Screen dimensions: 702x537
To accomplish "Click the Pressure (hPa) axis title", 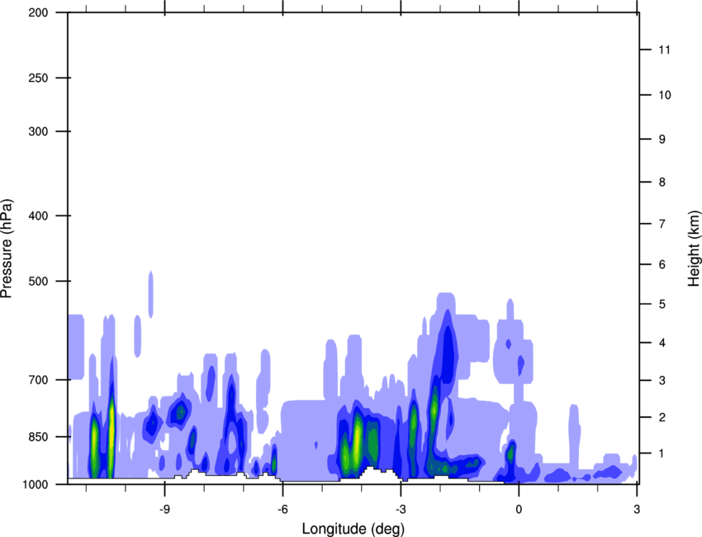I will pyautogui.click(x=7, y=249).
